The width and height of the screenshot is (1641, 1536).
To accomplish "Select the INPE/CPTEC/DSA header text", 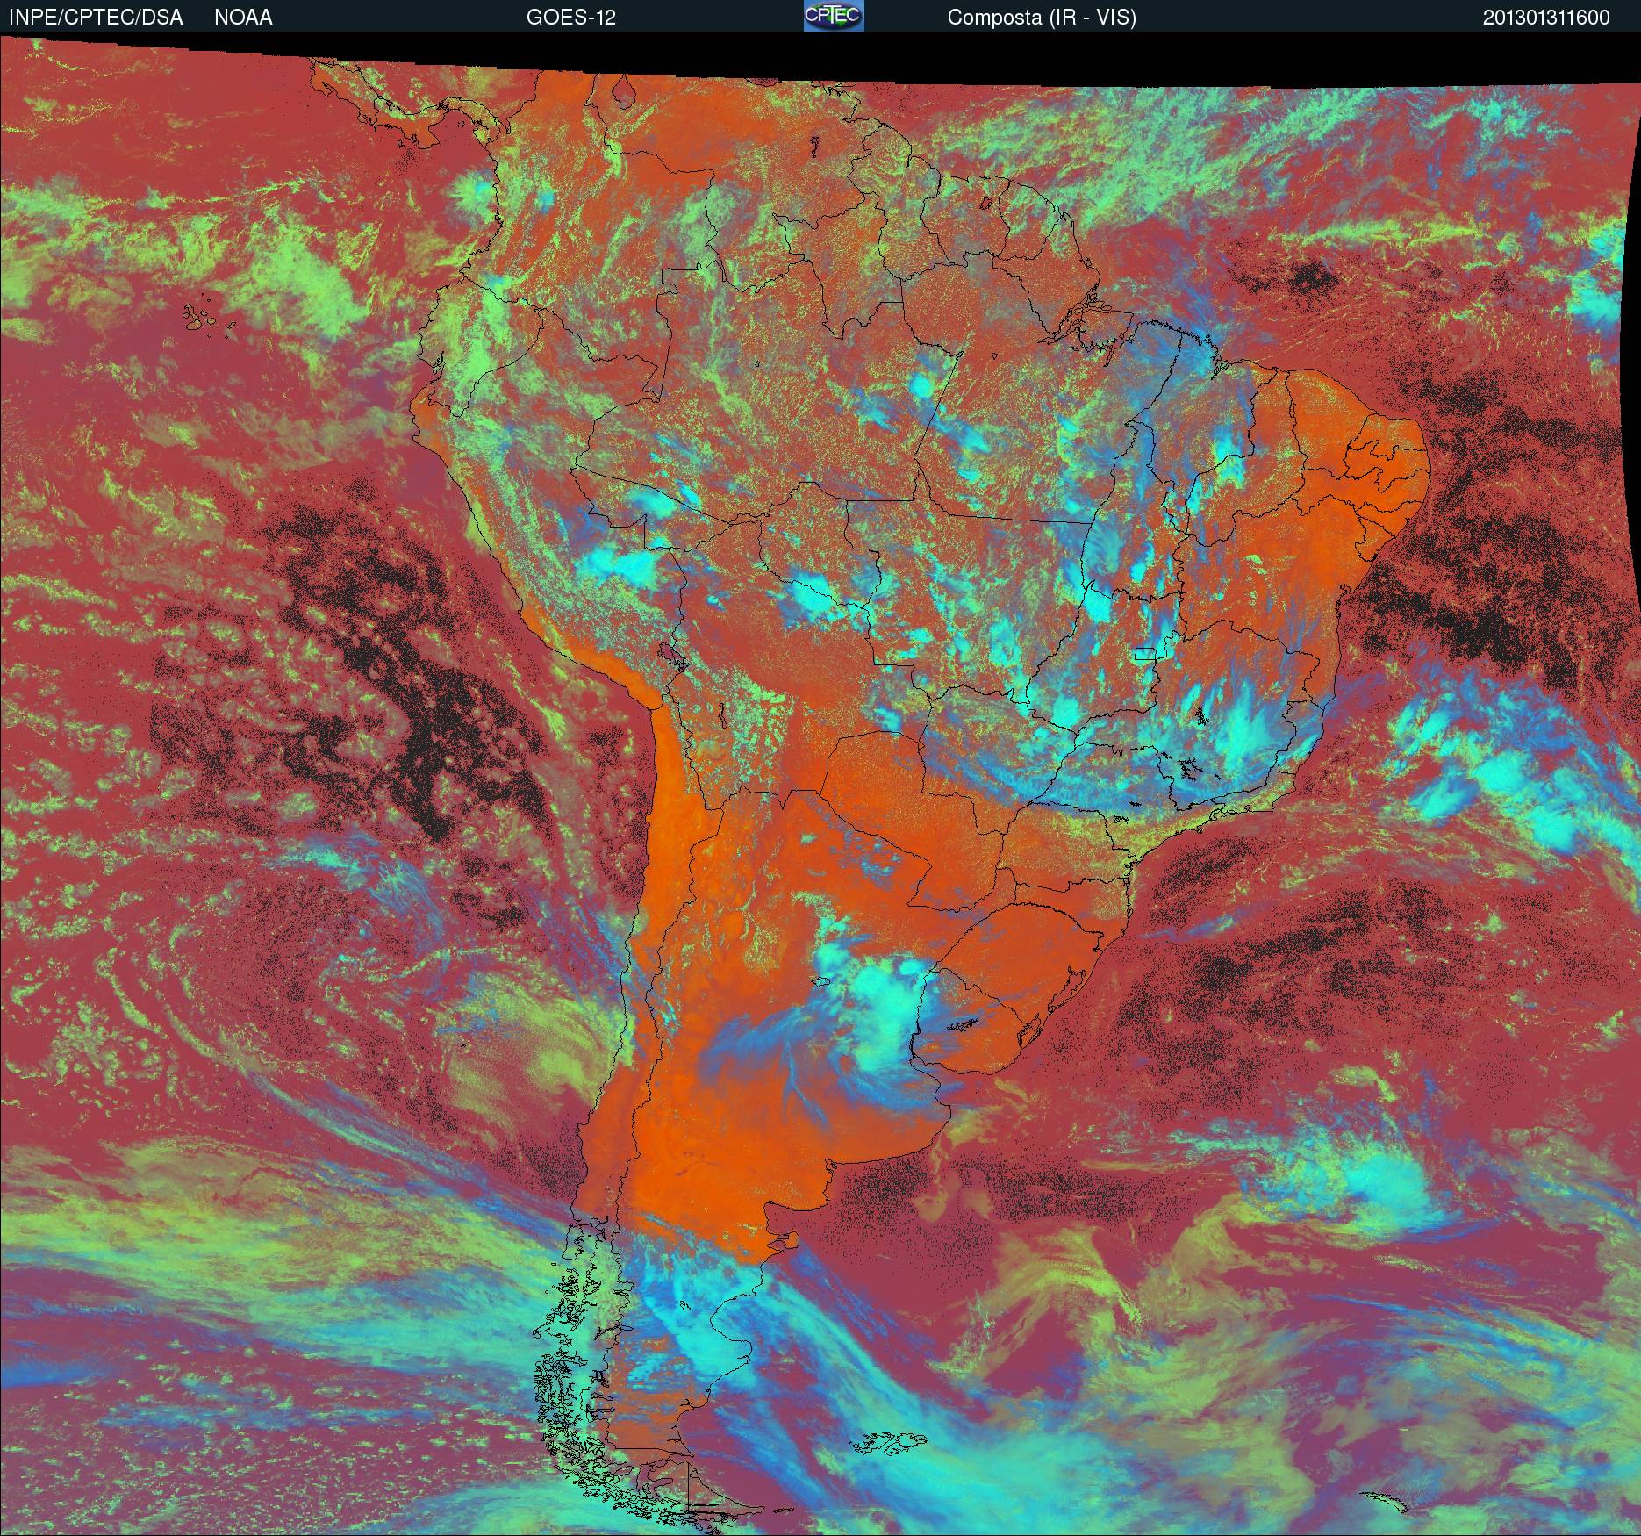I will pyautogui.click(x=96, y=18).
